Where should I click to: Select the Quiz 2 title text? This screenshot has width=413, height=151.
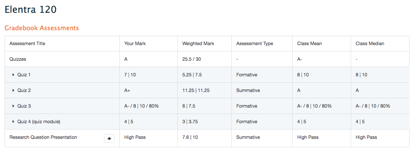click(x=24, y=90)
